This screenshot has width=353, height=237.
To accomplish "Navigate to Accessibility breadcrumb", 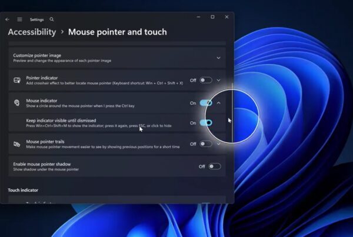I will tap(32, 32).
